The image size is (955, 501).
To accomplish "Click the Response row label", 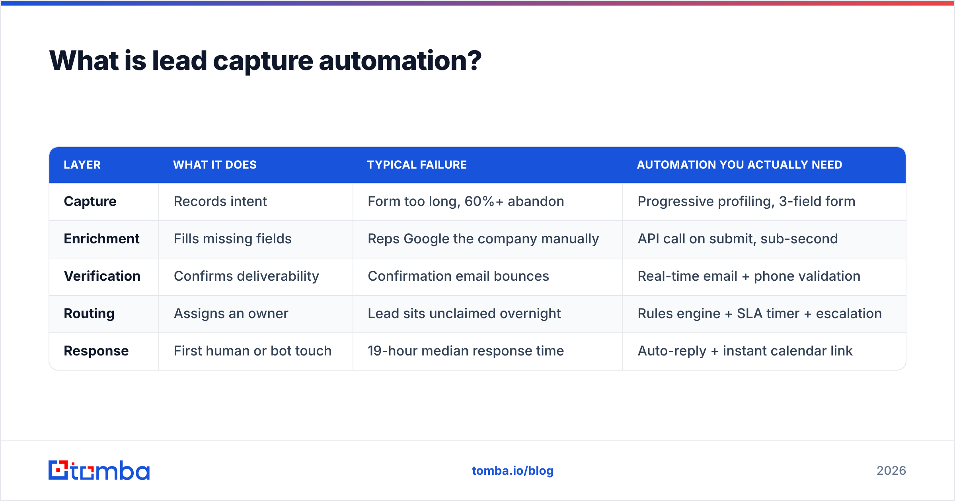I will tap(96, 351).
